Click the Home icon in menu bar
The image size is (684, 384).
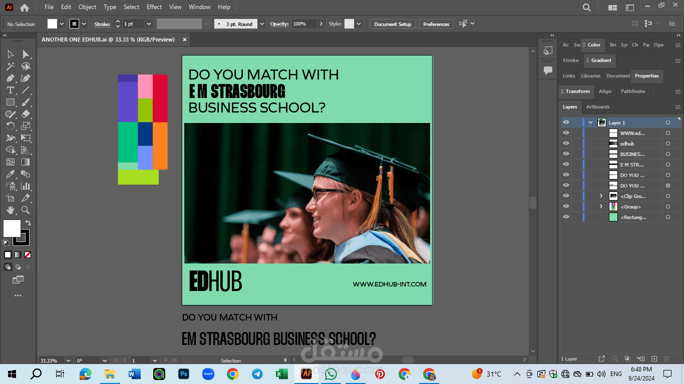[x=25, y=7]
